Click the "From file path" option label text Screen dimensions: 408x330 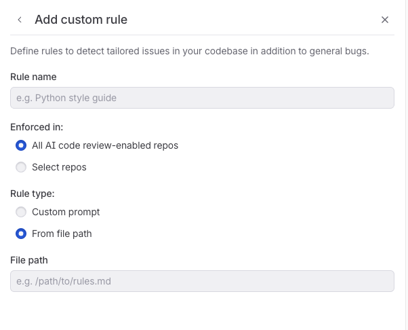62,234
